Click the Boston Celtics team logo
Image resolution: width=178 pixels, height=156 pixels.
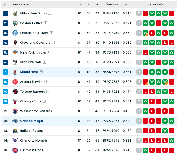pyautogui.click(x=15, y=23)
